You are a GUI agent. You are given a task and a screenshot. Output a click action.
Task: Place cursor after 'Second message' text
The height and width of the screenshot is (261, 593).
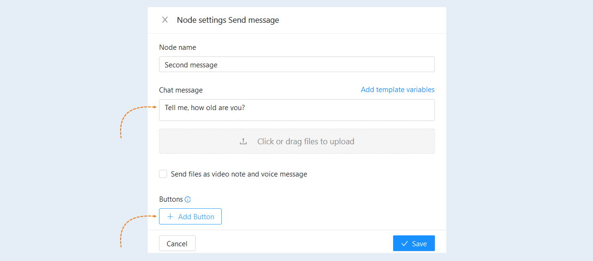[218, 65]
